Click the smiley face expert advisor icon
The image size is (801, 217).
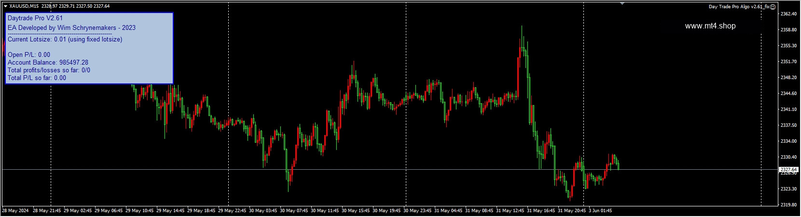click(773, 7)
